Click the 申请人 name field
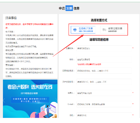This screenshot has width=140, height=123. click(104, 93)
